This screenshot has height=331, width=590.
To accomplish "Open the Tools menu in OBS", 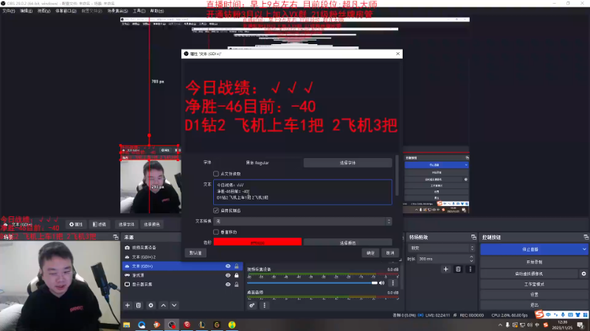I will pos(139,11).
